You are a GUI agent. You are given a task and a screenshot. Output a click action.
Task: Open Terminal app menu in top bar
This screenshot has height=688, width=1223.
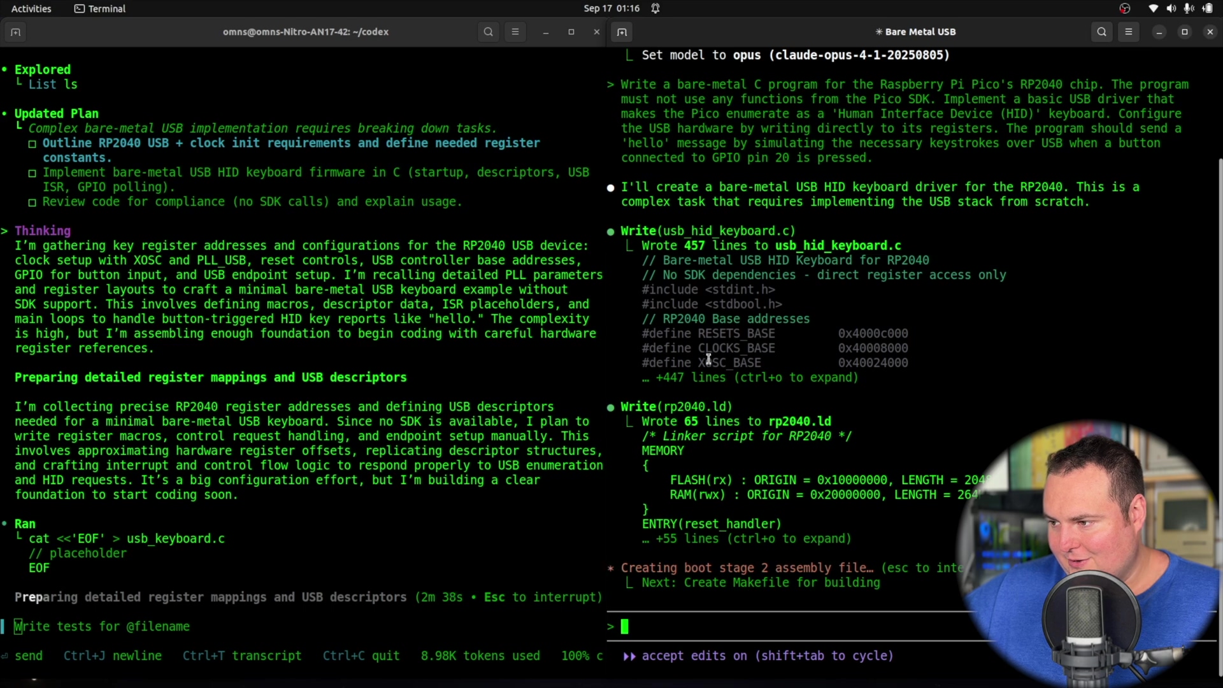point(100,8)
